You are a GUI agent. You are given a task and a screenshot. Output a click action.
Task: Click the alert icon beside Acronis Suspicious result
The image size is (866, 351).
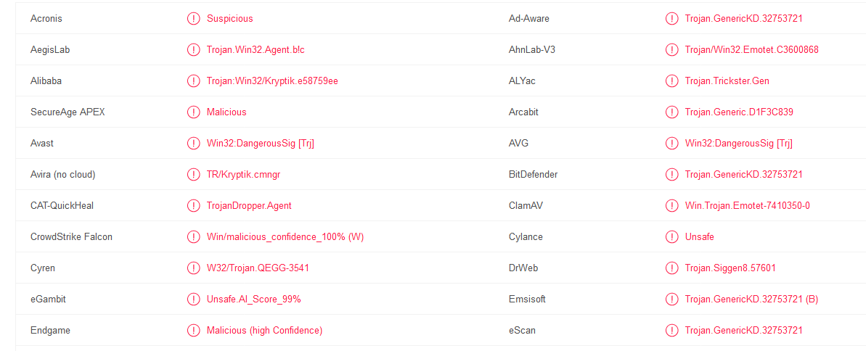[193, 18]
